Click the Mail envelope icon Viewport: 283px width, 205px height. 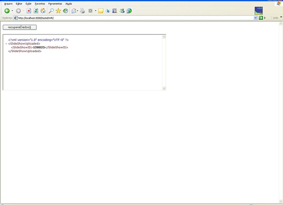(x=74, y=11)
